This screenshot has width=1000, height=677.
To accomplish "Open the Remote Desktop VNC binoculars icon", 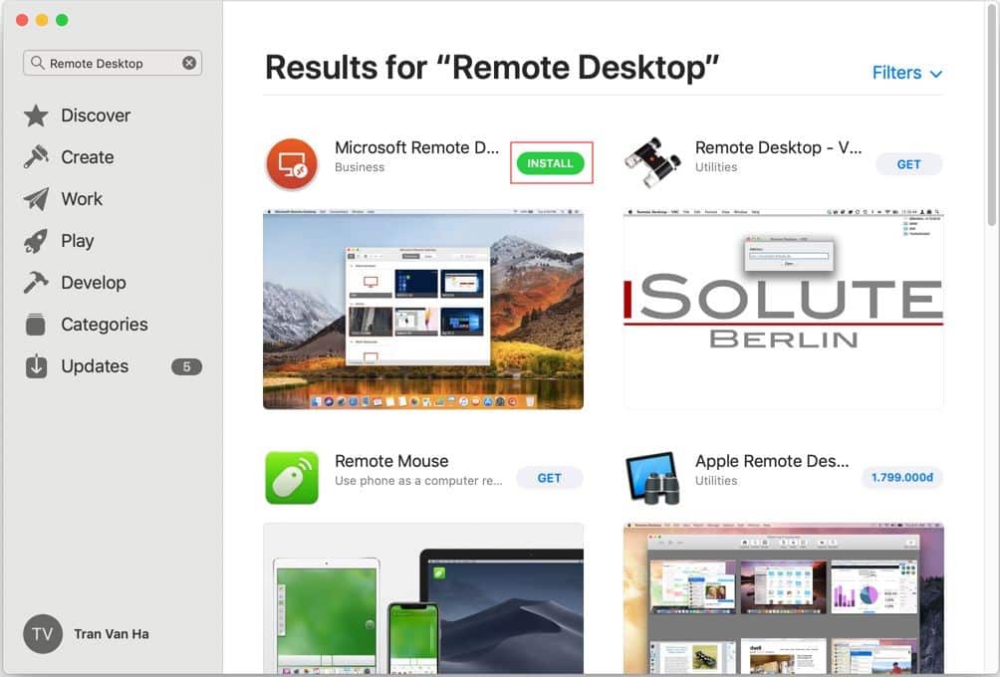I will tap(651, 164).
